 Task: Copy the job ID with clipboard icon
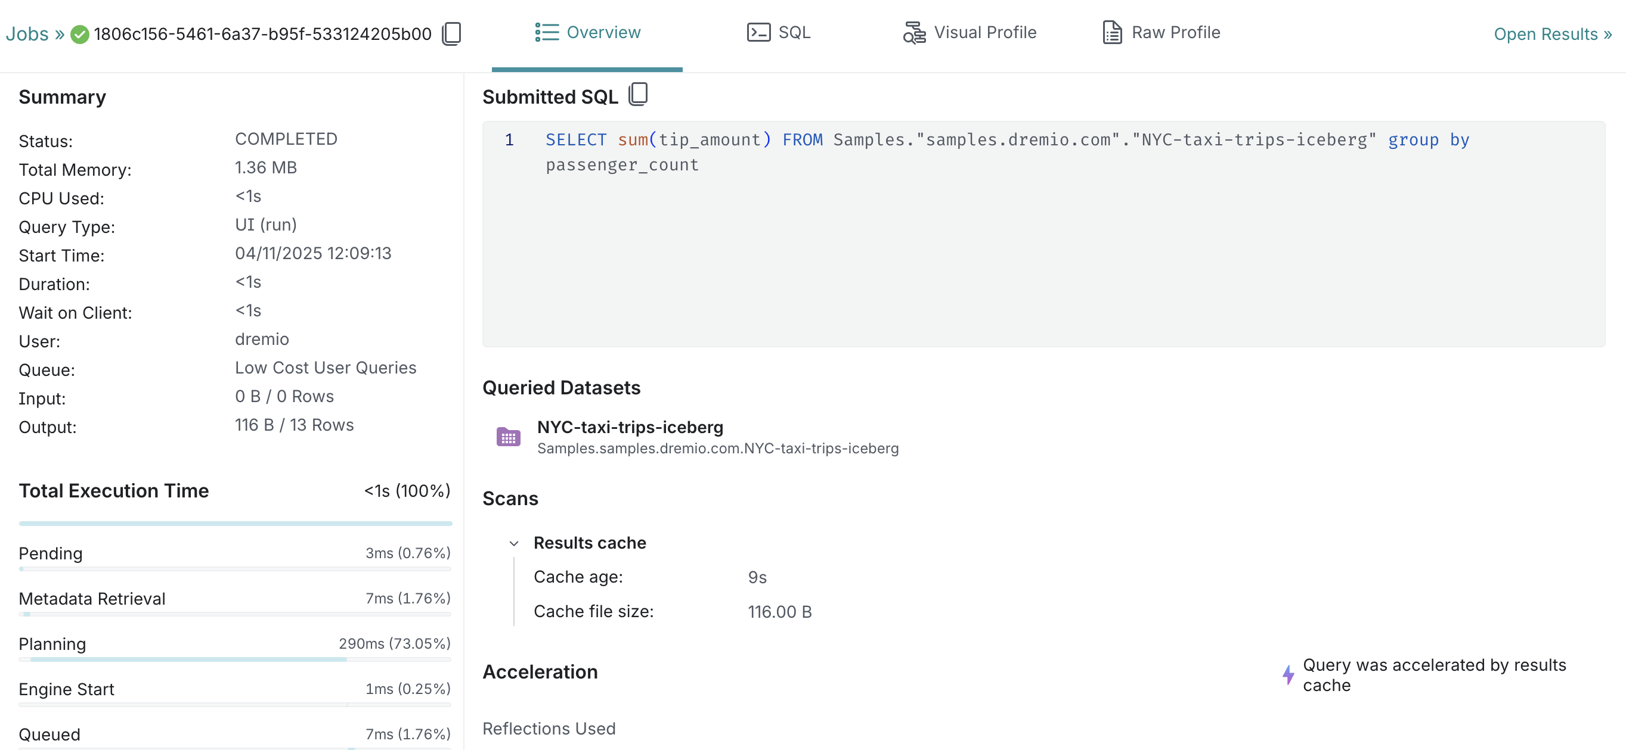click(x=451, y=33)
